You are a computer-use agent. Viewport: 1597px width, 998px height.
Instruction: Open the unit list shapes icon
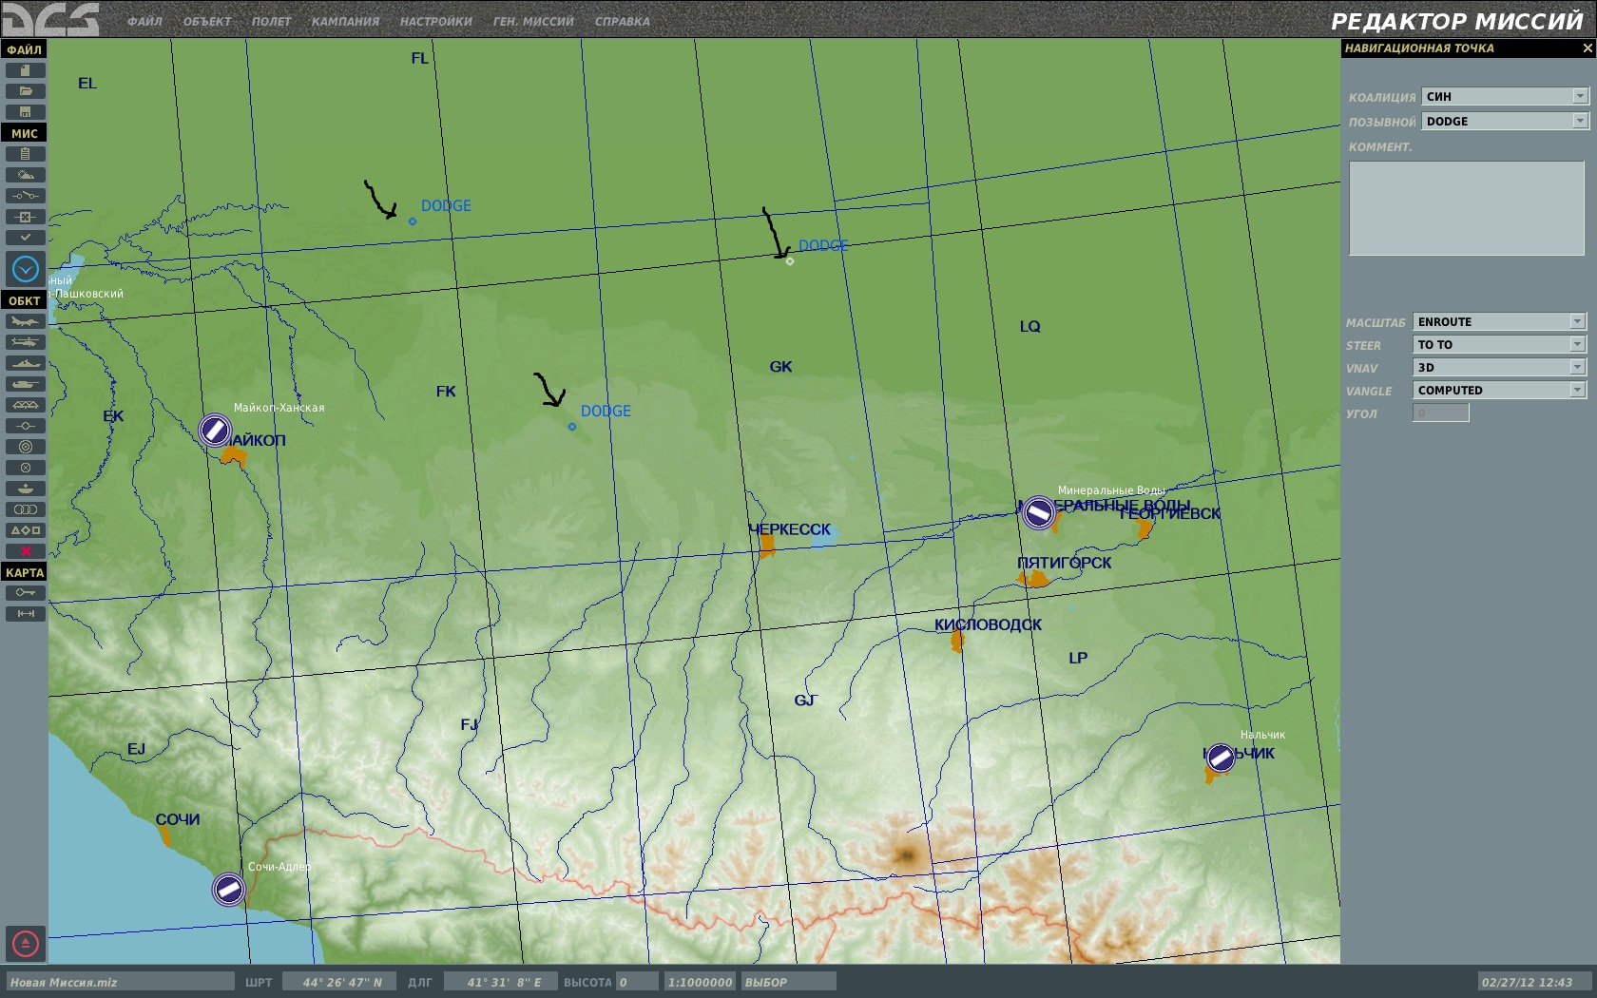click(x=25, y=530)
